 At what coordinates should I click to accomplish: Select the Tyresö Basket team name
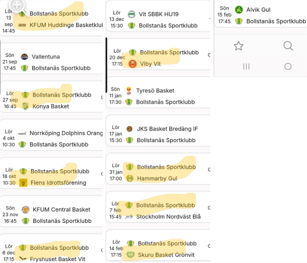[x=155, y=90]
